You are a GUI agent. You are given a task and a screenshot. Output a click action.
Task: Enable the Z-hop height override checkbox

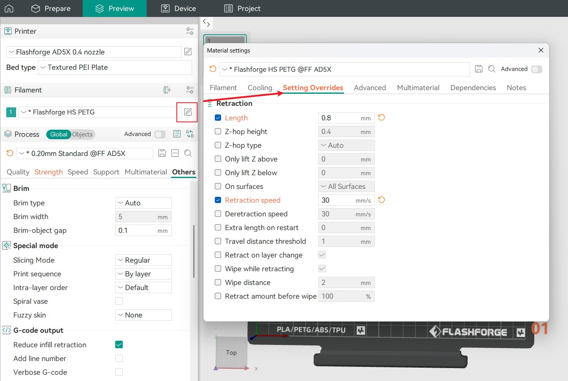pyautogui.click(x=218, y=132)
